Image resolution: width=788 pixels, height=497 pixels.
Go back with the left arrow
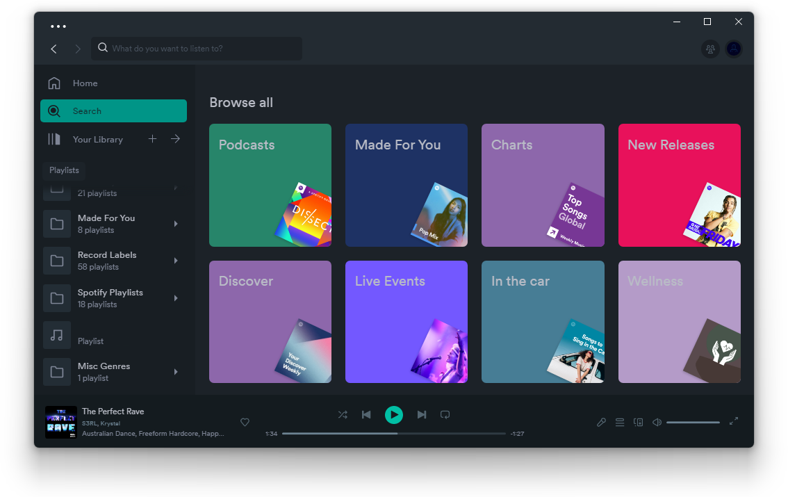(54, 49)
